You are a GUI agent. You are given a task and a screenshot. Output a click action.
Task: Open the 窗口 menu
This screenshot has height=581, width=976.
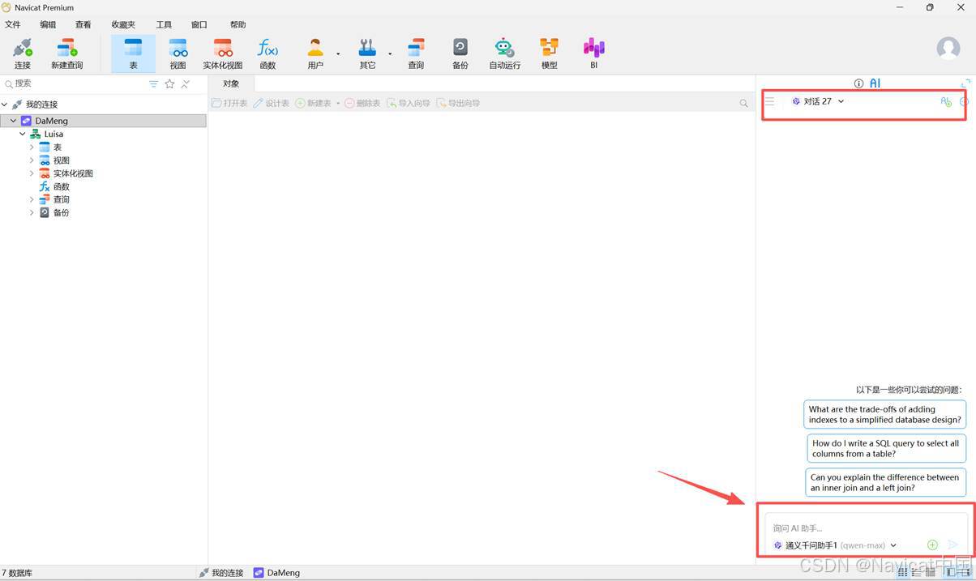[199, 24]
